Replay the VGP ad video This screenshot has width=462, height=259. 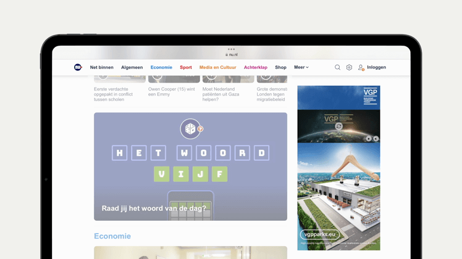coord(338,126)
